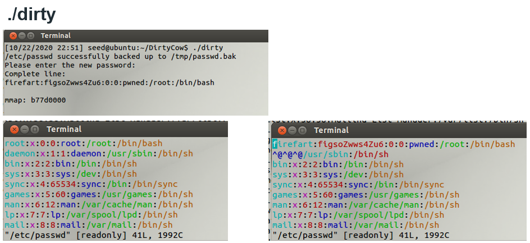The width and height of the screenshot is (530, 243).
Task: Click the "Complete line:" text
Action: click(x=35, y=74)
